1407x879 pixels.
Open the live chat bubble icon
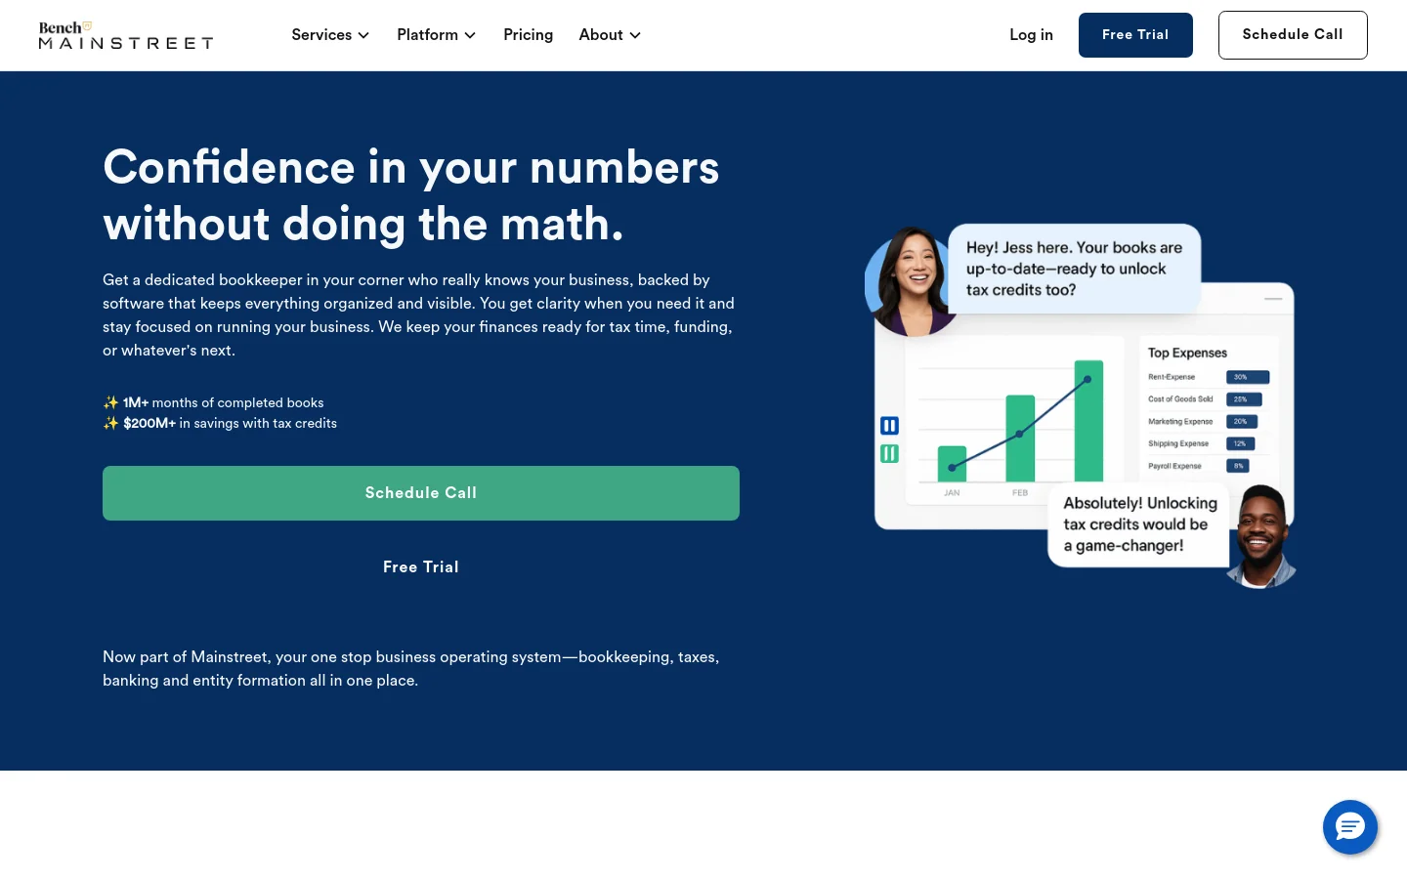1349,827
